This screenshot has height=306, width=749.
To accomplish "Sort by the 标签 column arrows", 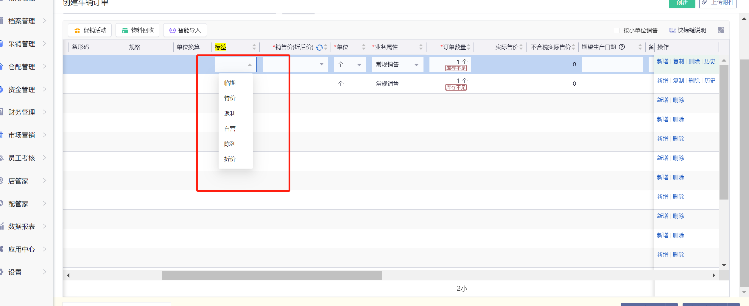I will (x=254, y=47).
